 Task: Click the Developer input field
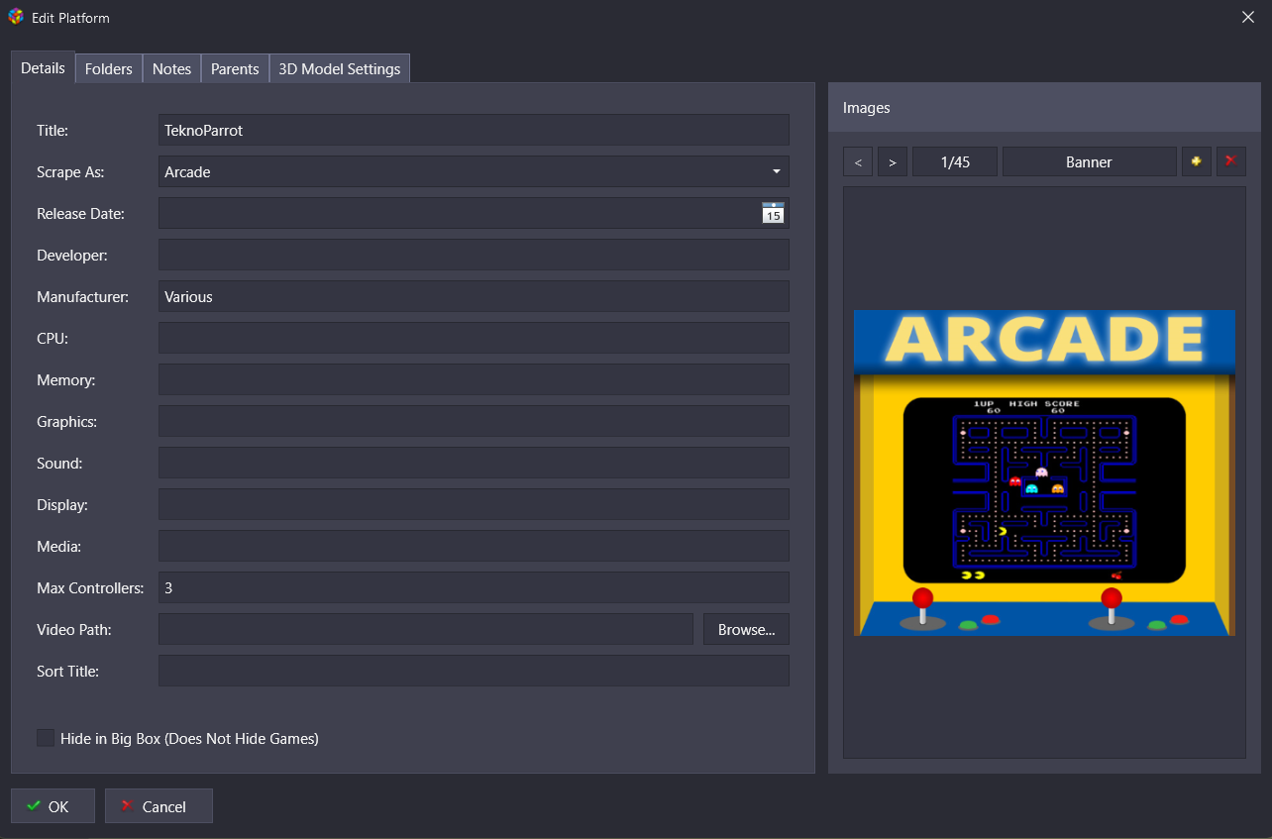pos(474,255)
